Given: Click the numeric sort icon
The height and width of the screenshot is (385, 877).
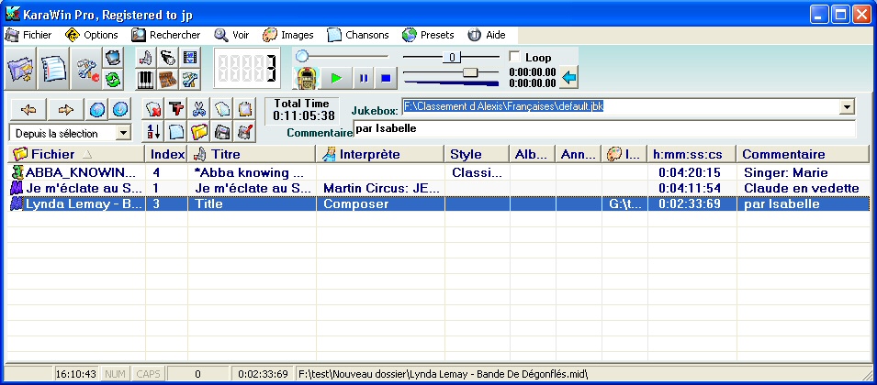Looking at the screenshot, I should 154,132.
